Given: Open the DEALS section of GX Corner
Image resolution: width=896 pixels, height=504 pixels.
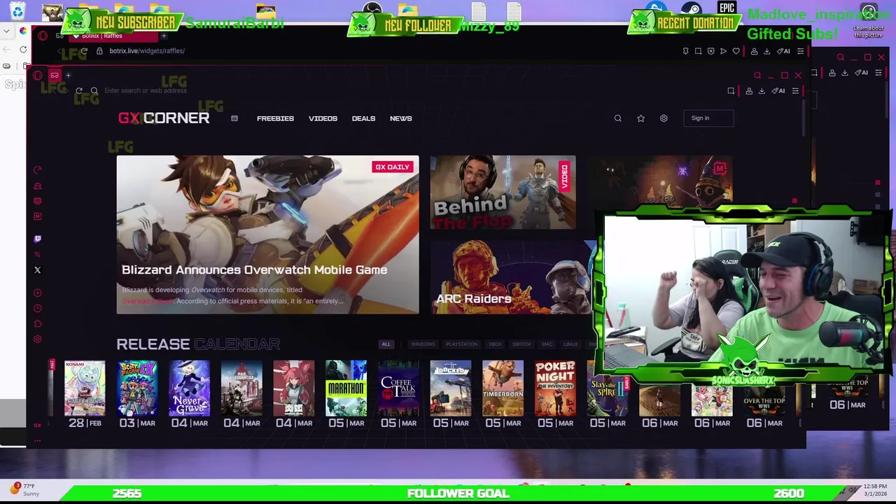Looking at the screenshot, I should (363, 118).
